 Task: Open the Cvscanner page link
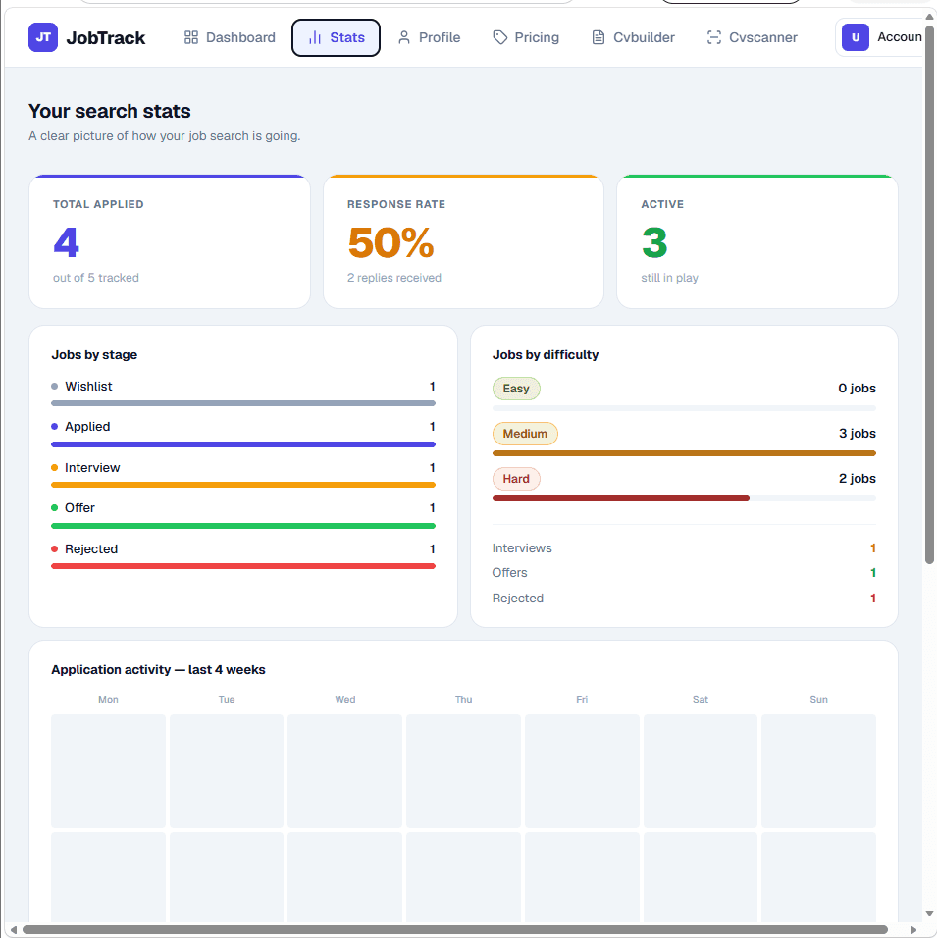coord(753,37)
